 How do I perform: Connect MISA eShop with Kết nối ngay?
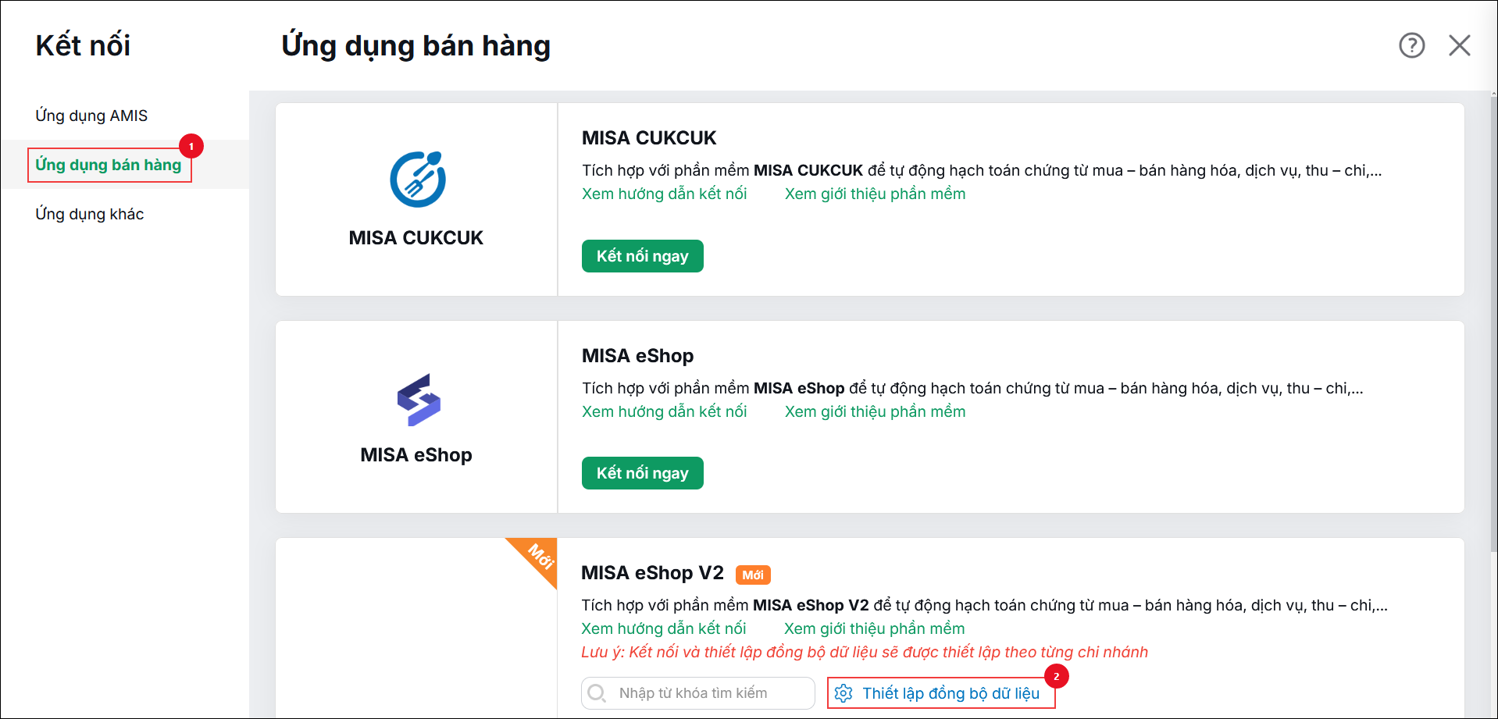(642, 473)
